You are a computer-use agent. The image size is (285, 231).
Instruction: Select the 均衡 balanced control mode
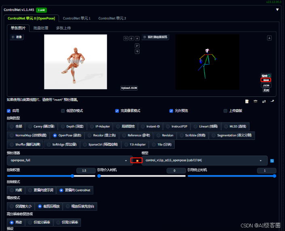tap(16, 190)
